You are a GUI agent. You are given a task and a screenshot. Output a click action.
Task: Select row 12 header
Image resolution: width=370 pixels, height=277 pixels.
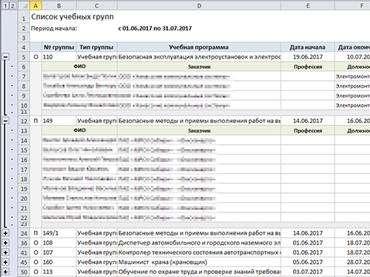24,121
